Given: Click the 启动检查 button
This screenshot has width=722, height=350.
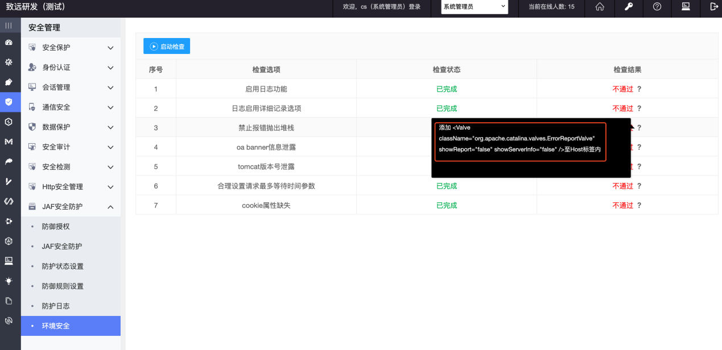Looking at the screenshot, I should [167, 47].
